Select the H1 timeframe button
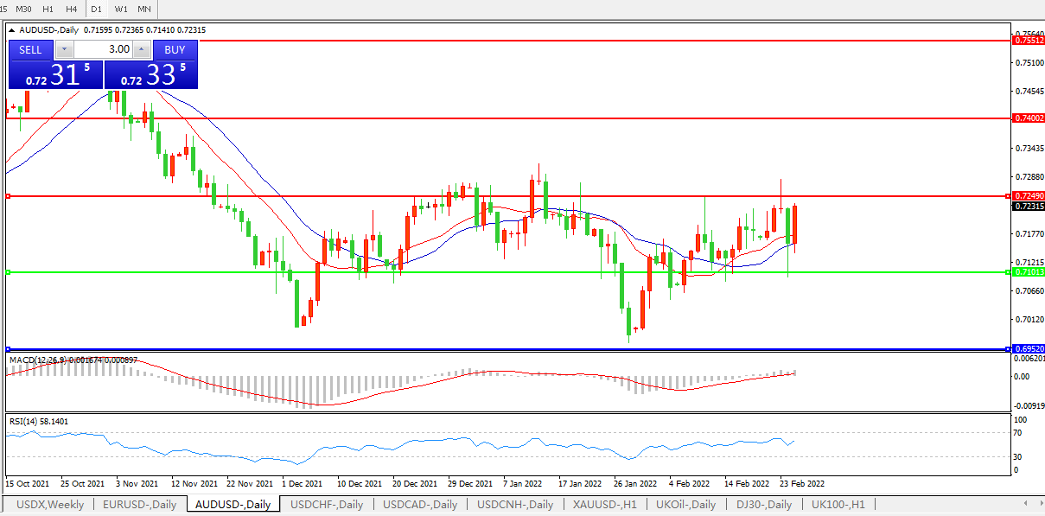 point(48,9)
